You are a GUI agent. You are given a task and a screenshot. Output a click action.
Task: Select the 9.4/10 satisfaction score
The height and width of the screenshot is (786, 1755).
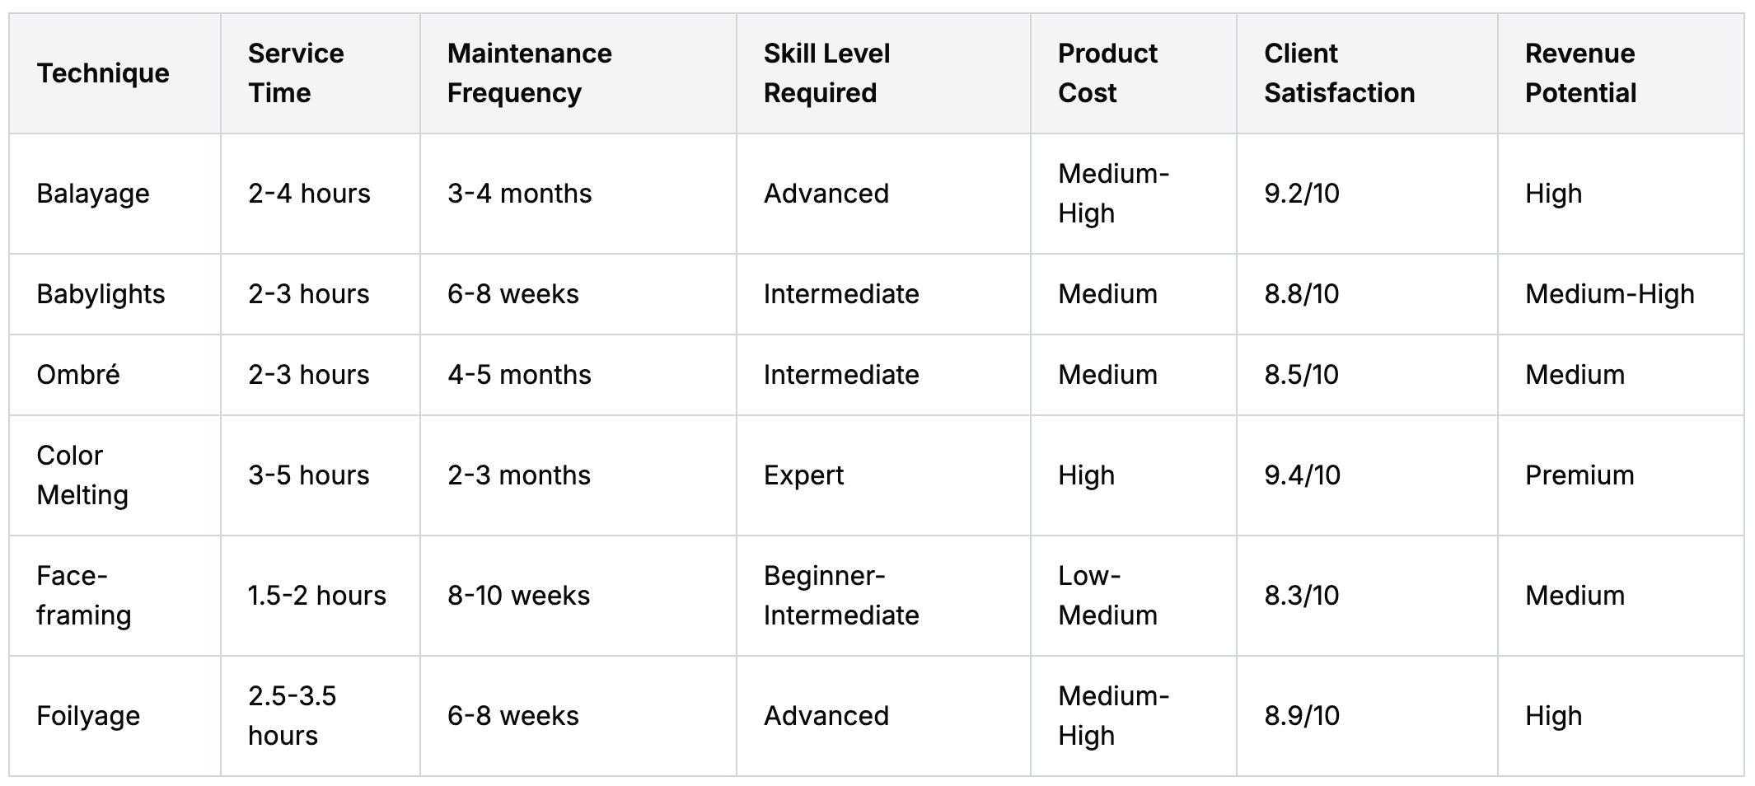click(x=1303, y=475)
